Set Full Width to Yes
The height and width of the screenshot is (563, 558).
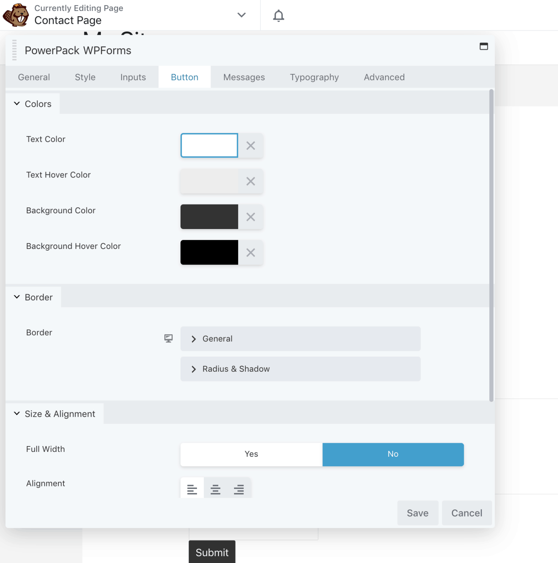tap(251, 454)
